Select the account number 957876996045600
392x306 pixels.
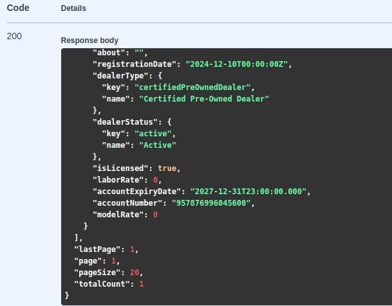(x=211, y=203)
